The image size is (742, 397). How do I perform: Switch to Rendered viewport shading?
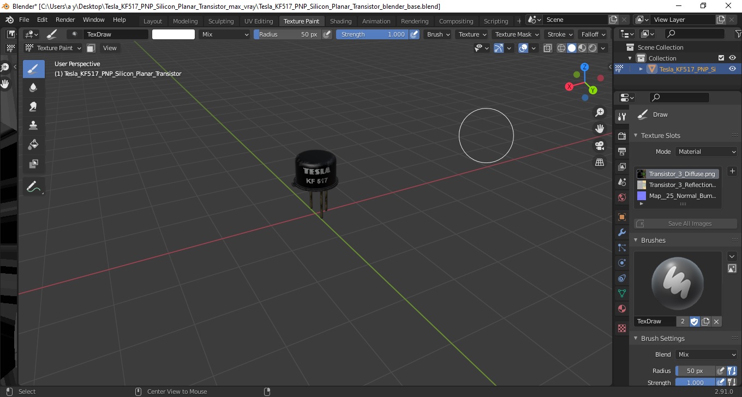pos(593,48)
